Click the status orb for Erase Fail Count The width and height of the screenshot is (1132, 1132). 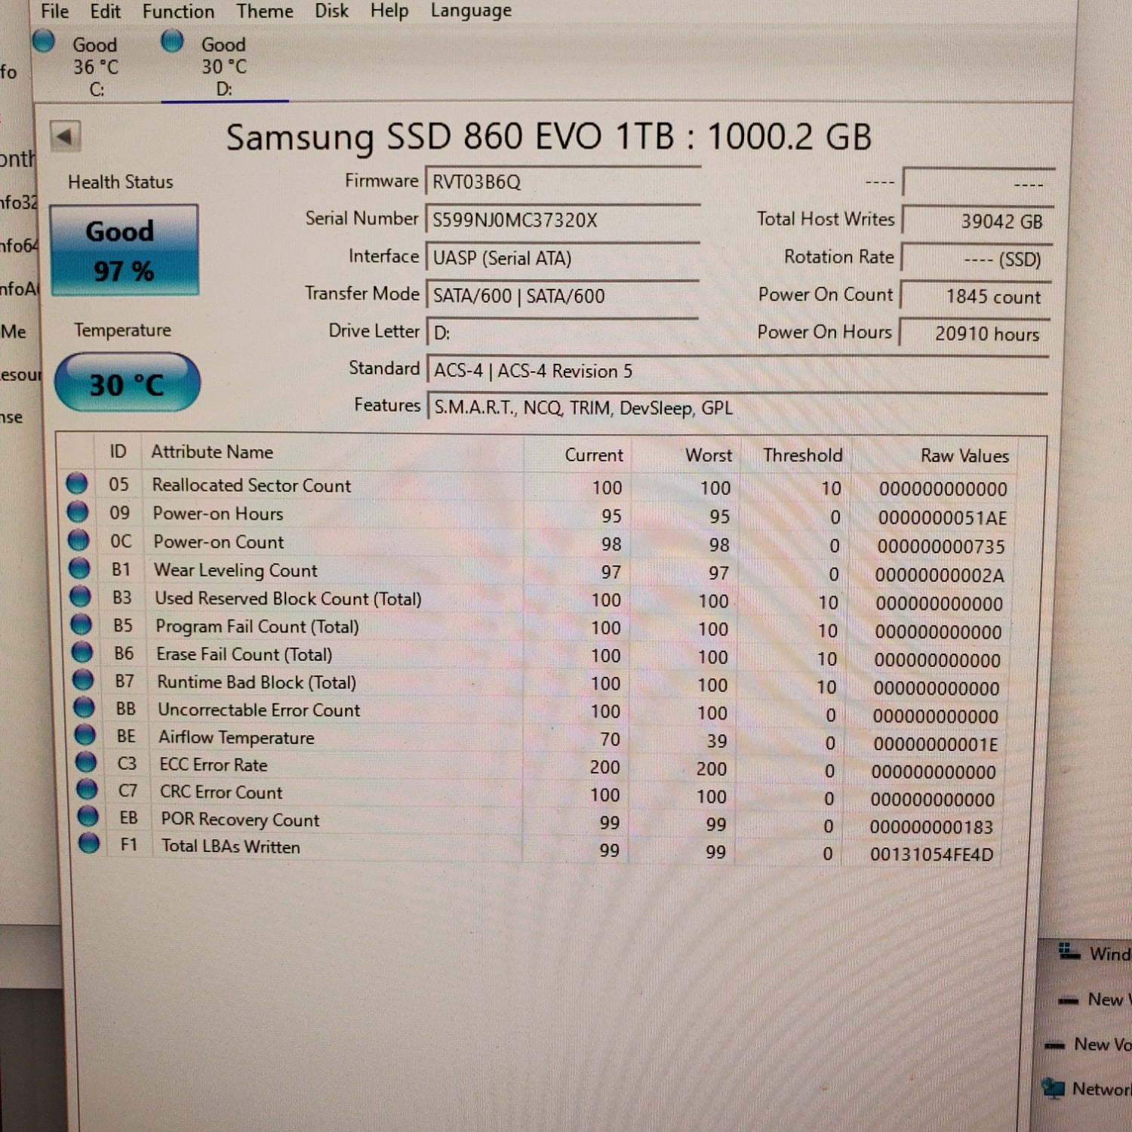(82, 652)
